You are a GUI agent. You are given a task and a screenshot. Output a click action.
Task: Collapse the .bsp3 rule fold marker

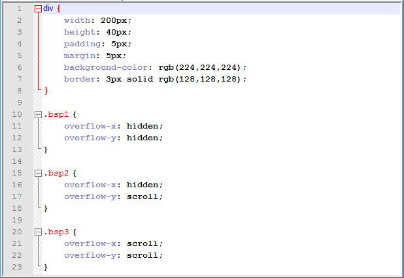click(x=38, y=232)
